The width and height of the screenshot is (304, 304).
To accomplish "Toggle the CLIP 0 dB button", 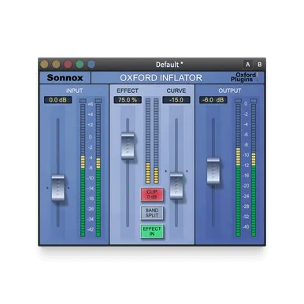I will 152,195.
